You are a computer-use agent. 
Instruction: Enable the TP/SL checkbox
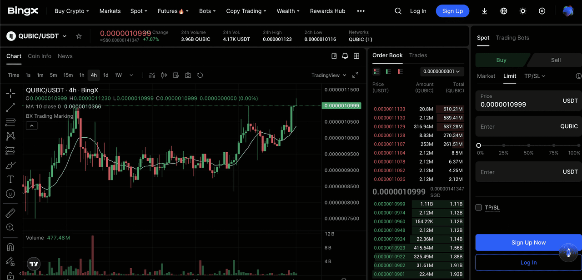478,208
